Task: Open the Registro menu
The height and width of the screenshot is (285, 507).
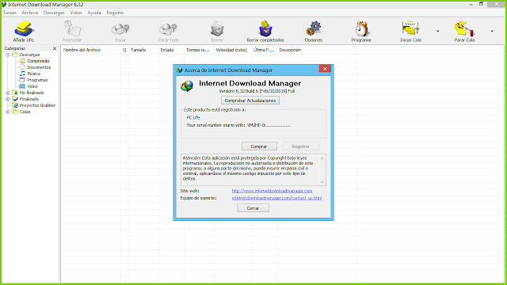Action: pos(115,13)
